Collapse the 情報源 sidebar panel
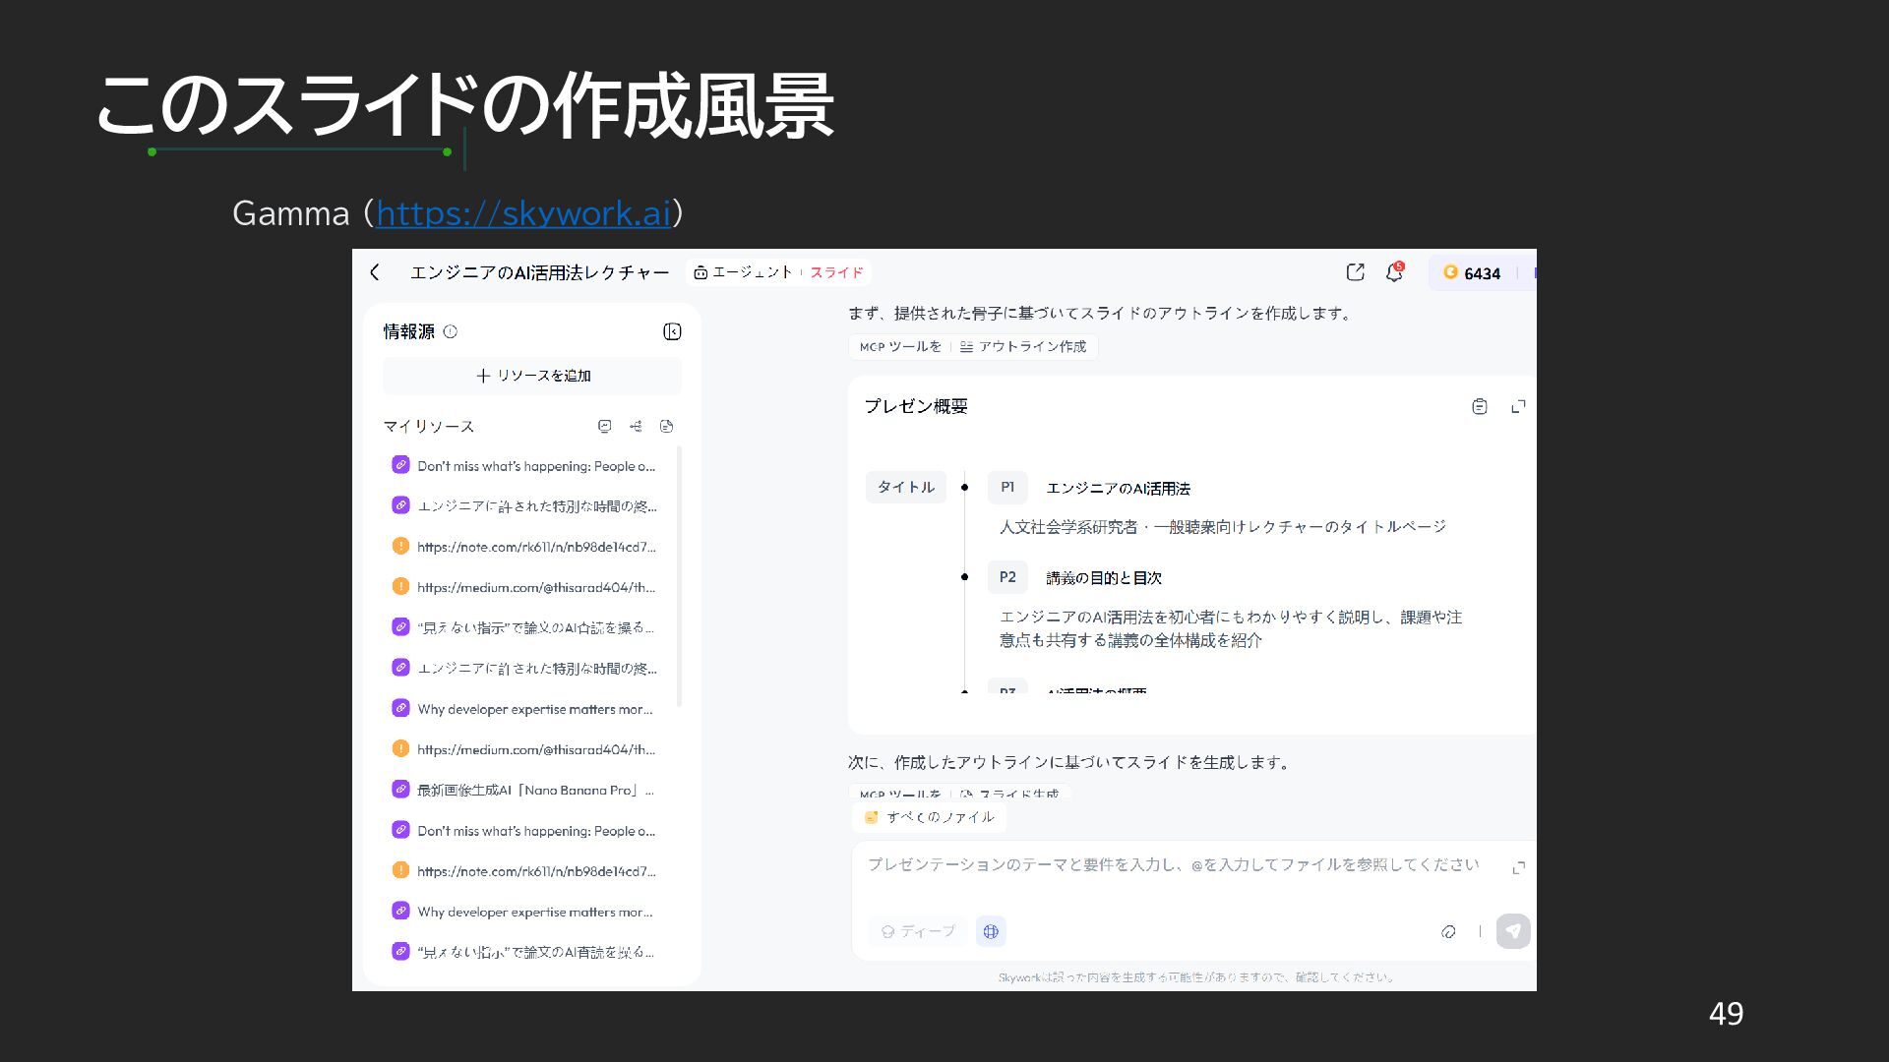Image resolution: width=1889 pixels, height=1062 pixels. [x=672, y=331]
